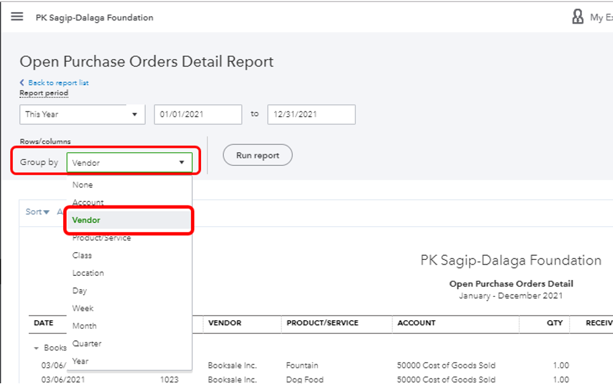Click the DATE column header
613x390 pixels.
pyautogui.click(x=44, y=323)
